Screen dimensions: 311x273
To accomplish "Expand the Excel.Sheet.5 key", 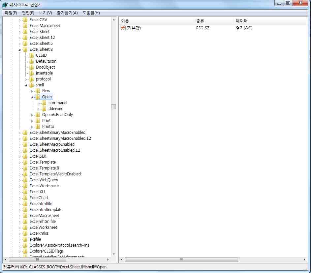I will click(19, 44).
